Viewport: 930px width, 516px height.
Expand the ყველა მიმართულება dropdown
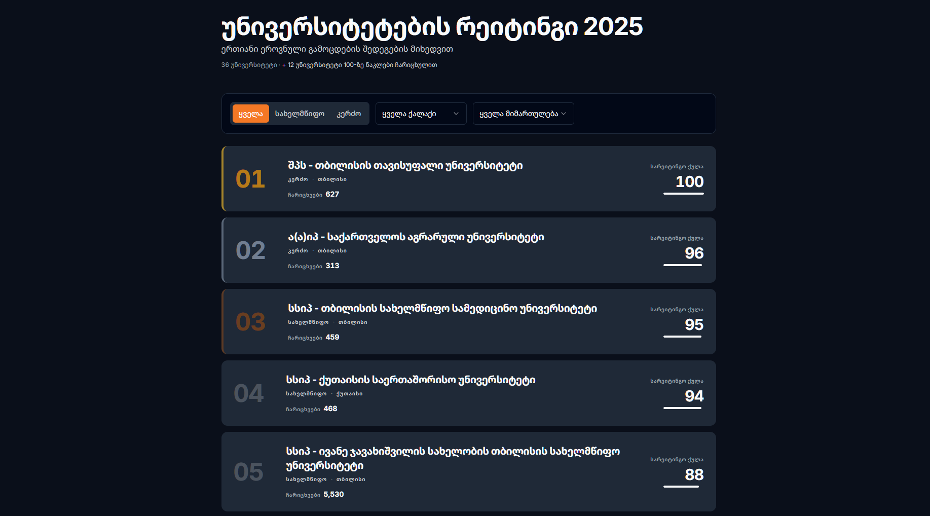click(x=523, y=114)
